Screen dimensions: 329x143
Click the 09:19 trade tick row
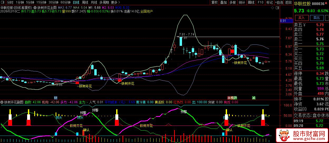click(x=311, y=121)
